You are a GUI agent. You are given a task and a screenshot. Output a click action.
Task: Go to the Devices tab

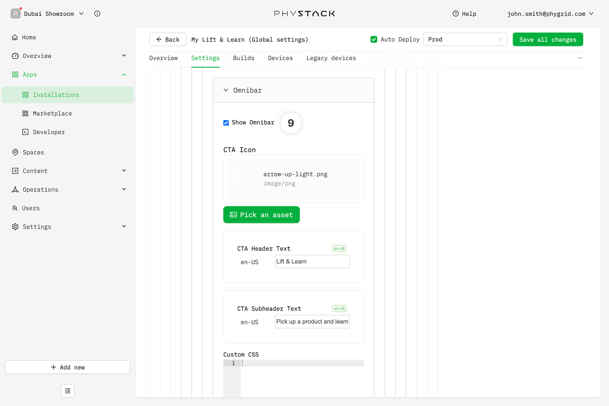pyautogui.click(x=280, y=58)
